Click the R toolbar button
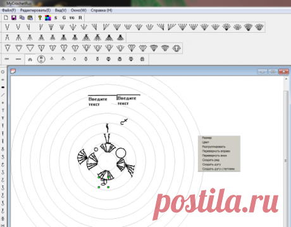Viewport: 291px width, 227px height. coord(80,18)
